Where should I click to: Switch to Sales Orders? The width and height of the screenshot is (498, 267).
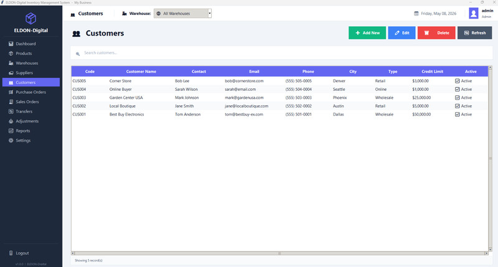click(x=31, y=102)
